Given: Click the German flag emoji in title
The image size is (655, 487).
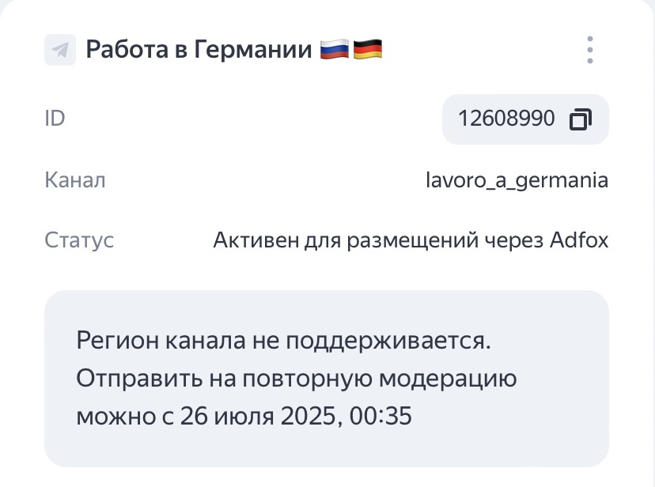Looking at the screenshot, I should click(x=368, y=49).
